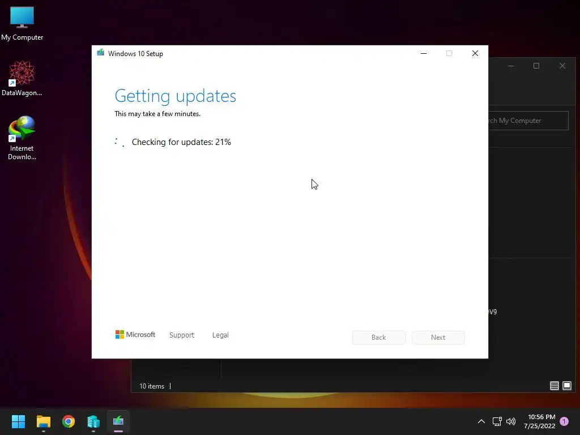Click the Support link in Setup
Viewport: 580px width, 435px height.
click(x=182, y=335)
